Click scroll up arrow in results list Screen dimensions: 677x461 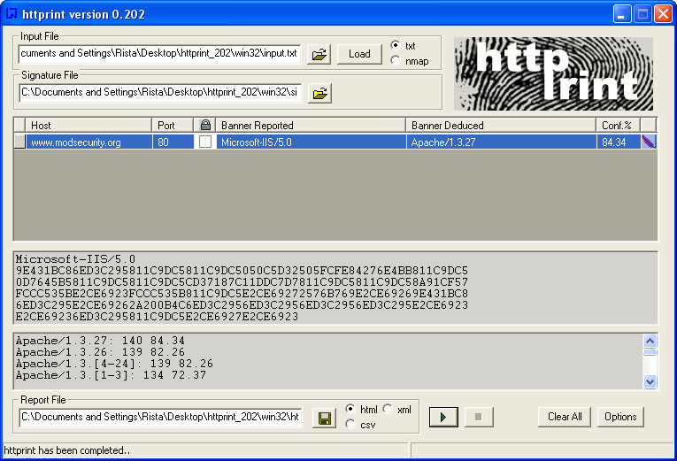650,341
